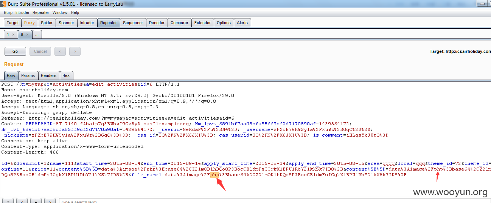Open the Repeater menu in the menu bar
Viewport: 491px width, 203px height.
(41, 12)
